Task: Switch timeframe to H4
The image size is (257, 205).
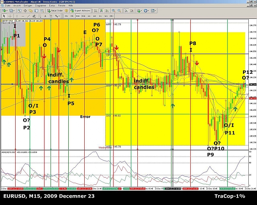Action: pos(95,16)
